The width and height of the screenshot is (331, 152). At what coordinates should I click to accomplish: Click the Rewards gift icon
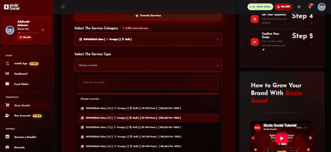(7, 147)
